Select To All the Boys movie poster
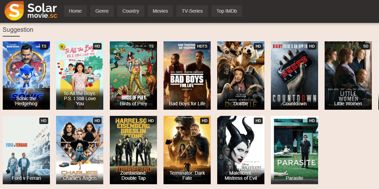This screenshot has width=379, height=189. click(80, 72)
